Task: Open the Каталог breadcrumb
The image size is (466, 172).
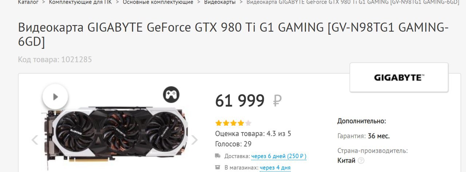Action: [x=28, y=2]
